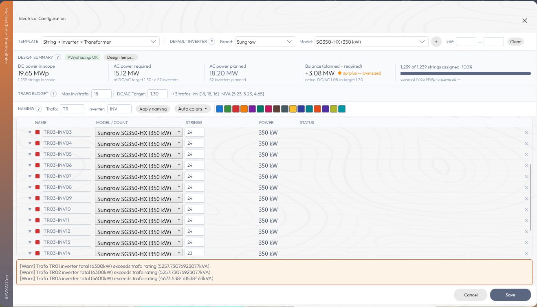The height and width of the screenshot is (307, 537).
Task: Open the model dropdown for TR03-INV13
Action: pyautogui.click(x=139, y=242)
